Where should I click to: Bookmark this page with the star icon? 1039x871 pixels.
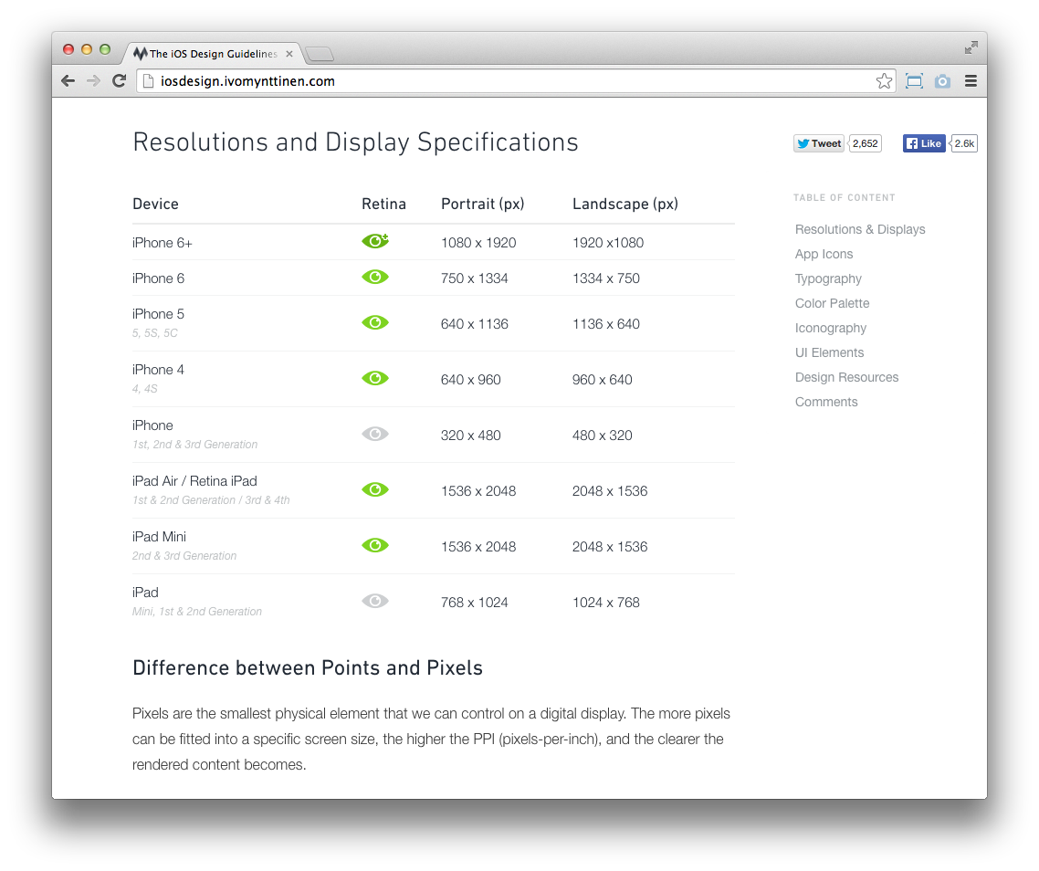tap(884, 81)
